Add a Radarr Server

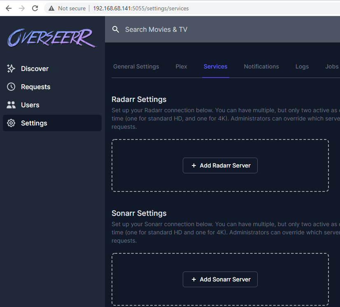(x=220, y=165)
